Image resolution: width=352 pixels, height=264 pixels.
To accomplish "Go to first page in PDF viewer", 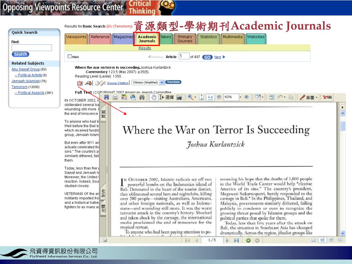I will (x=187, y=240).
